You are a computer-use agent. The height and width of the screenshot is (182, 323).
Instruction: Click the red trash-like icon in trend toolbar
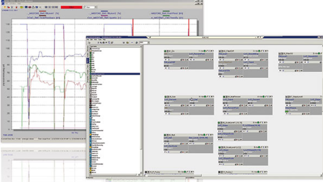16,7
